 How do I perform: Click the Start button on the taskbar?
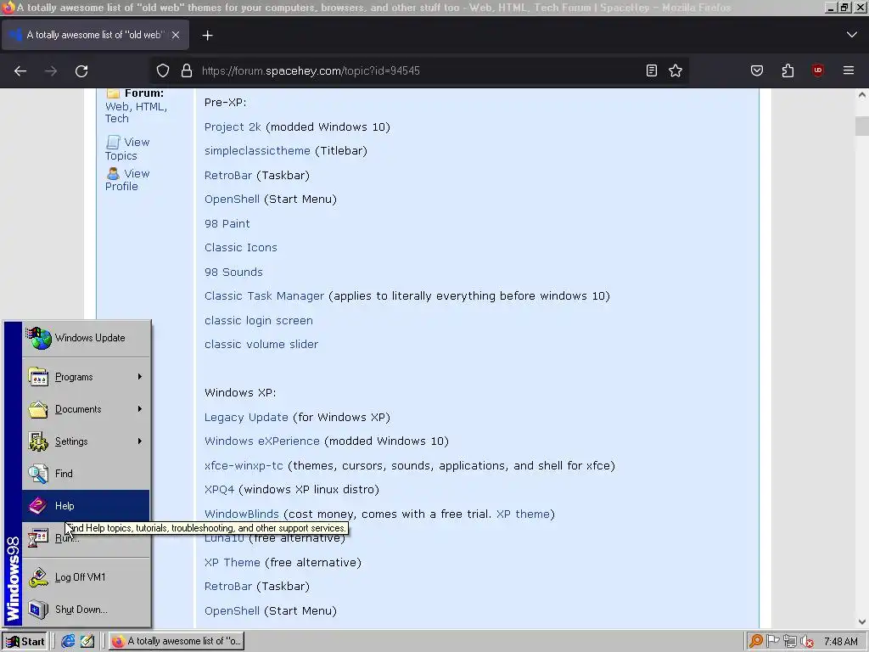[25, 642]
